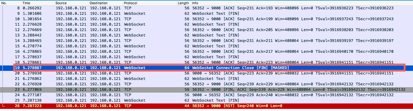Select packet 8 at time 0.266292
The width and height of the screenshot is (413, 111).
206,8
